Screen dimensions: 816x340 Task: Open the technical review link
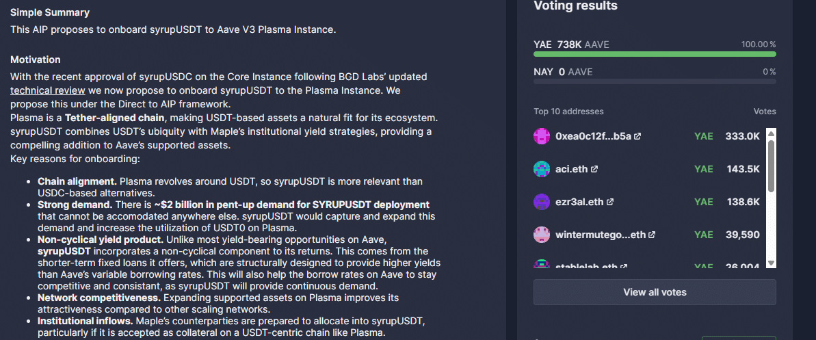coord(48,90)
